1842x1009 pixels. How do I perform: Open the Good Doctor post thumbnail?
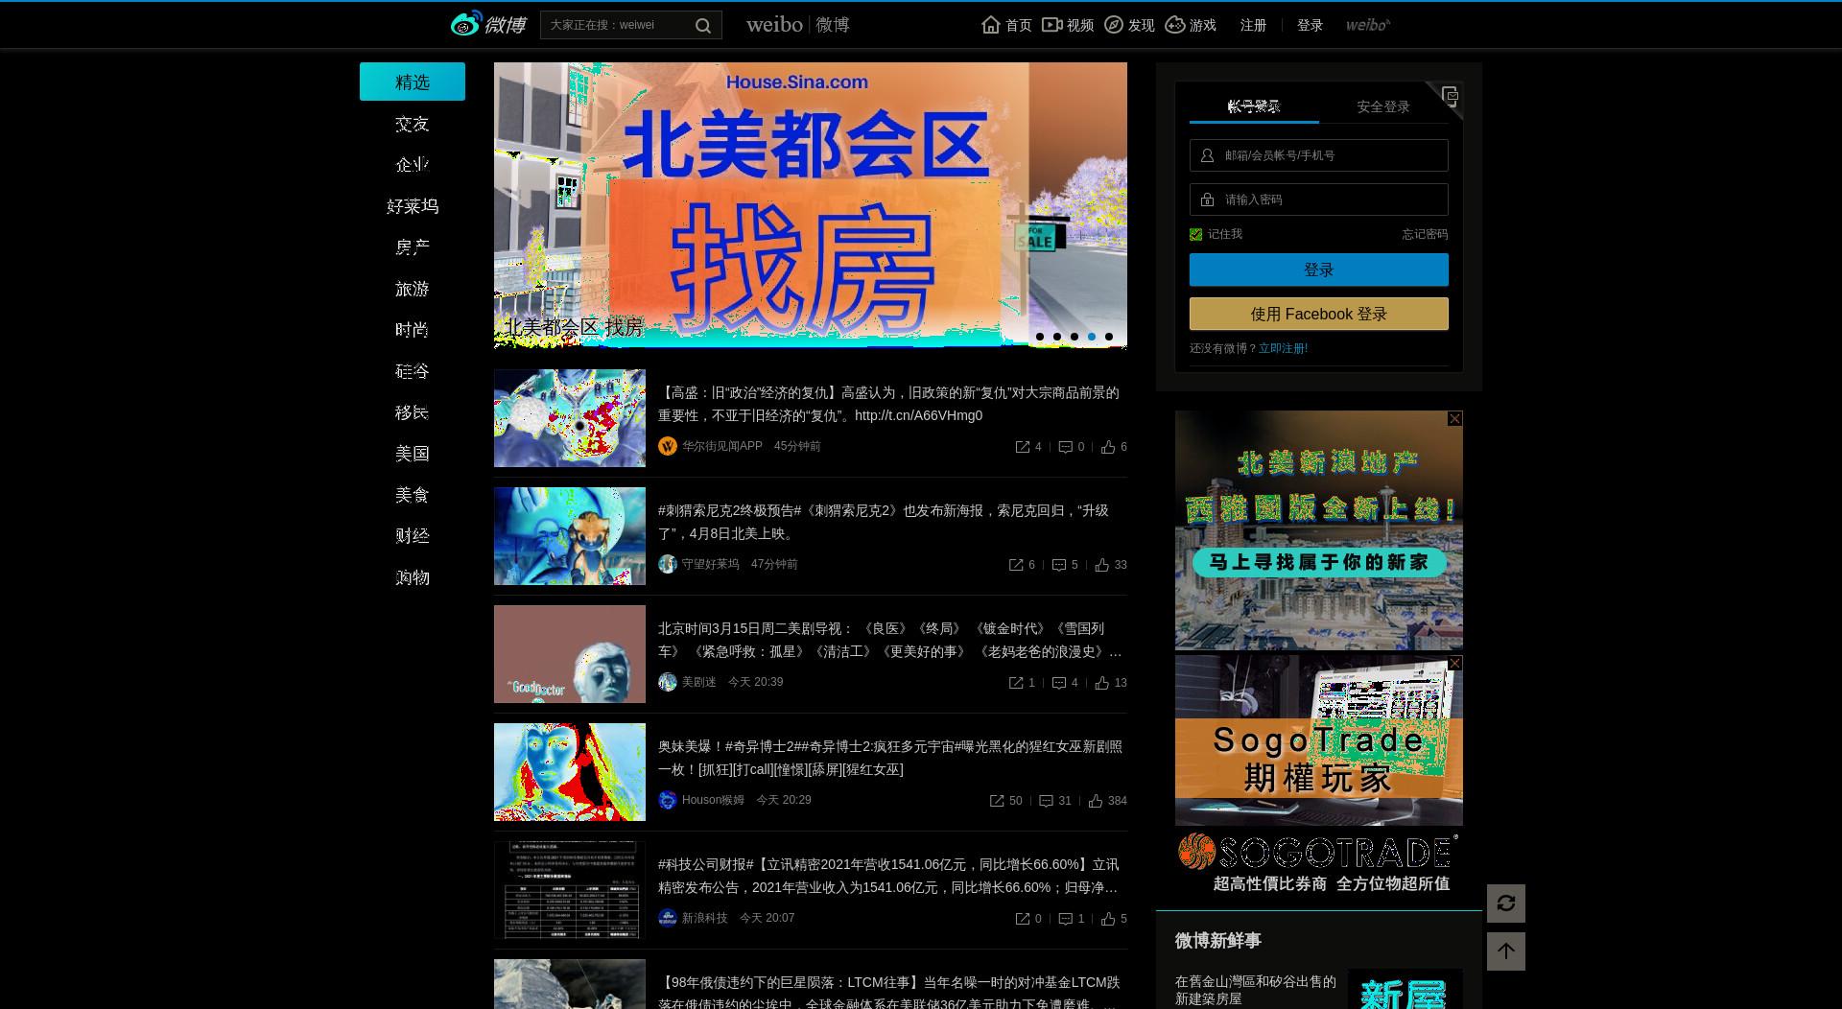pyautogui.click(x=570, y=654)
